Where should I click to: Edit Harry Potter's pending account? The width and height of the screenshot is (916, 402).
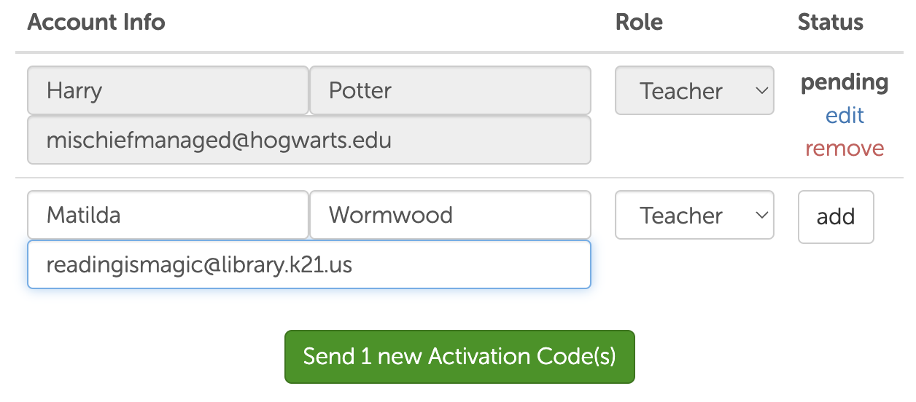pos(845,116)
